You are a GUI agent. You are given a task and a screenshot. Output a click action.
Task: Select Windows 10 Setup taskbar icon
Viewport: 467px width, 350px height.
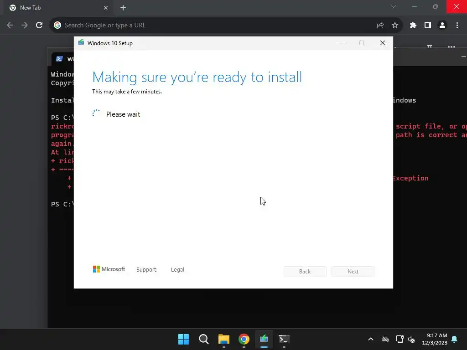(x=264, y=339)
